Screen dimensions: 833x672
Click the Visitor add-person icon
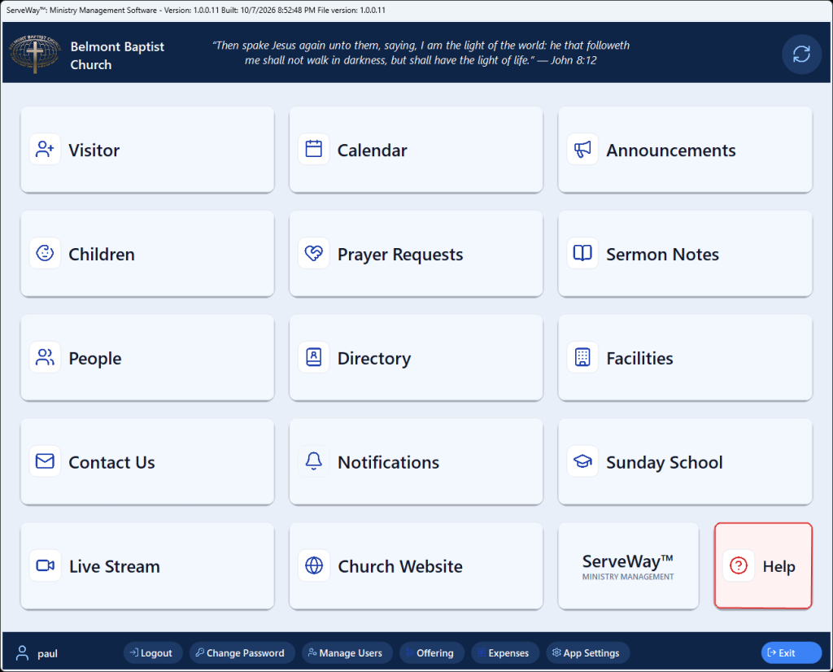(x=45, y=149)
